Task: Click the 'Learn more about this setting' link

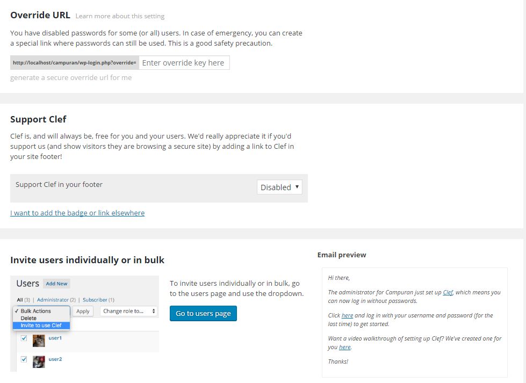Action: 119,16
